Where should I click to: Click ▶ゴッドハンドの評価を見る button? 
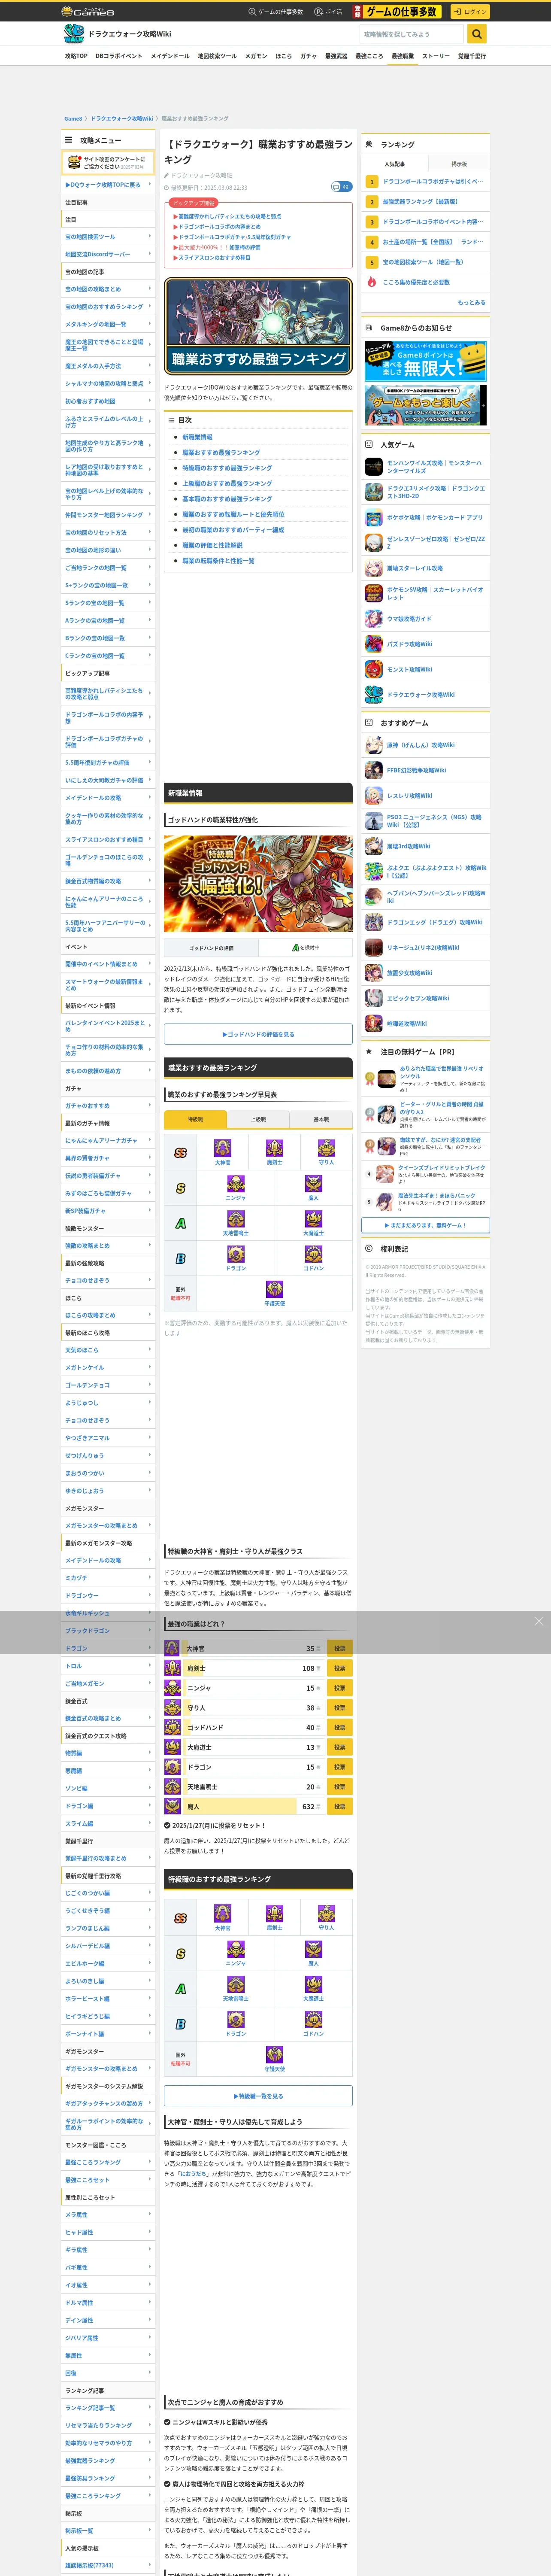pos(258,1034)
